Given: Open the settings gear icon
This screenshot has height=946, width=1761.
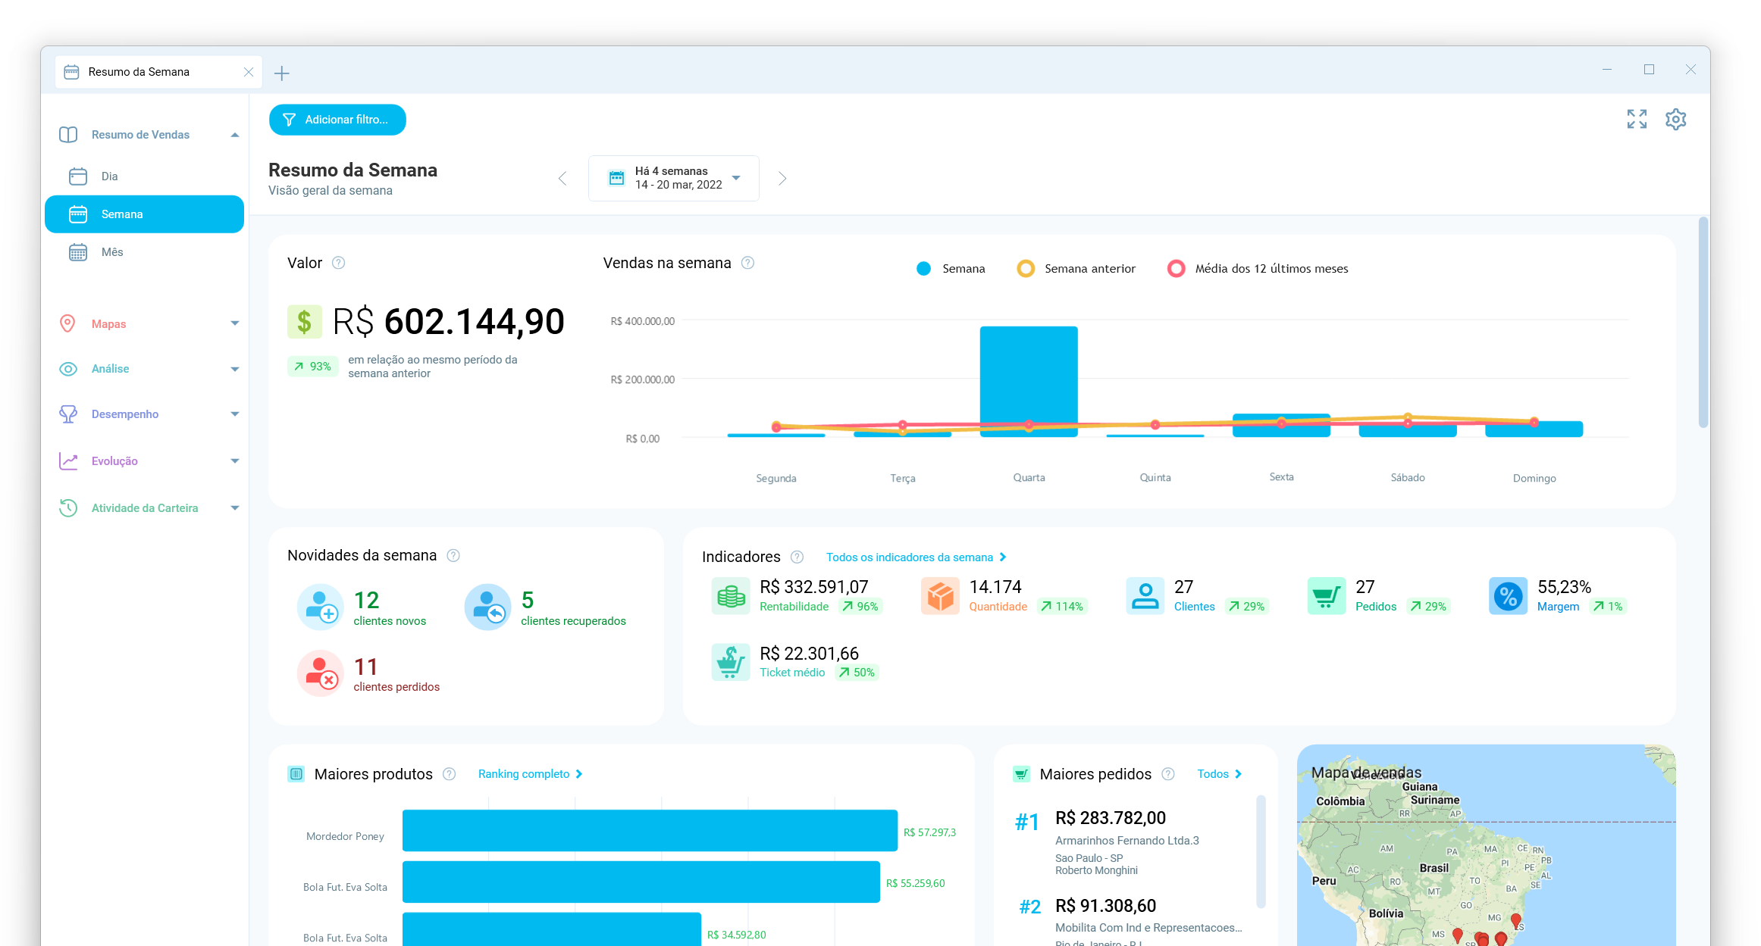Looking at the screenshot, I should [x=1675, y=119].
